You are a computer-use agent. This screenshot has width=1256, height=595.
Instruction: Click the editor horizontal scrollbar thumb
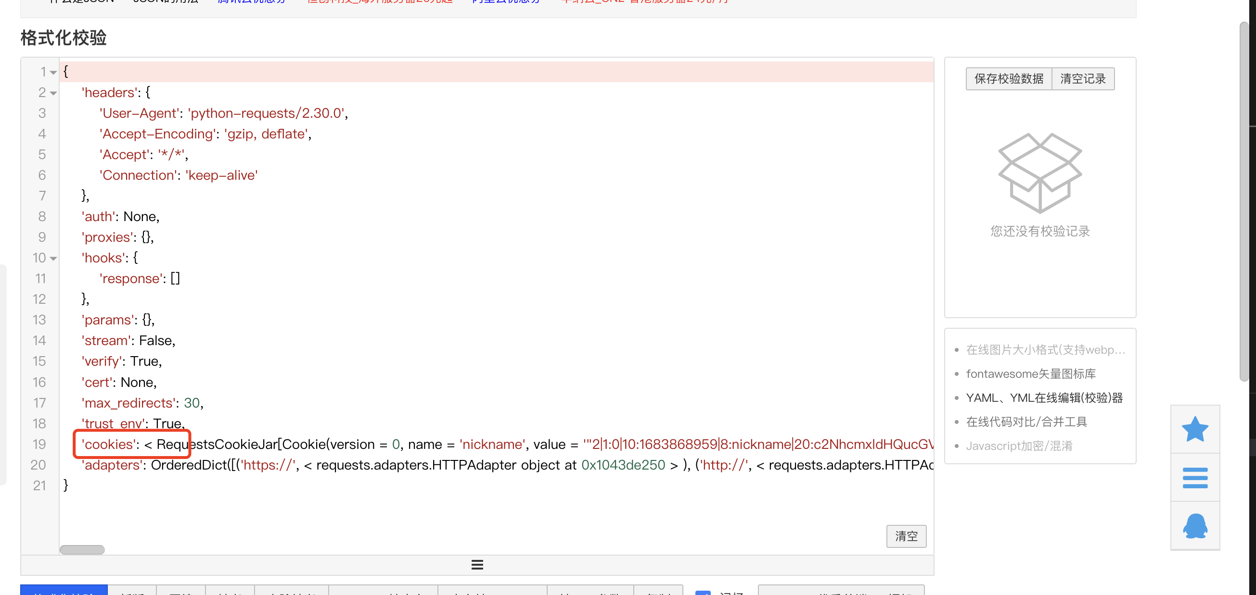tap(82, 549)
